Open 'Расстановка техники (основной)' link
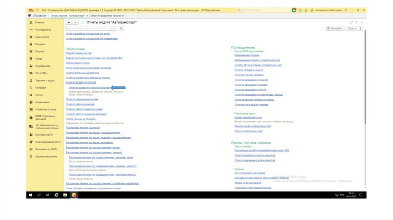 (x=83, y=128)
